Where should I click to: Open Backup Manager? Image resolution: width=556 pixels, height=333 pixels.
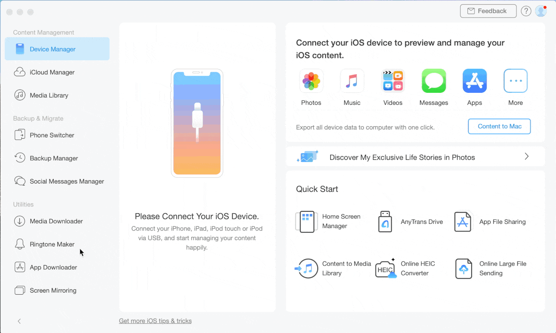[x=57, y=158]
